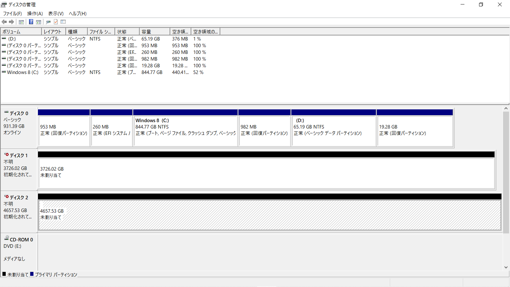Select the 3726.02 GB unallocated space on Disk 1
The image size is (510, 287).
266,173
